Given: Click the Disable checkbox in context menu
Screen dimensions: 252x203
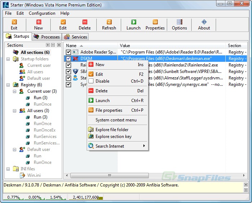Looking at the screenshot, I should point(91,81).
